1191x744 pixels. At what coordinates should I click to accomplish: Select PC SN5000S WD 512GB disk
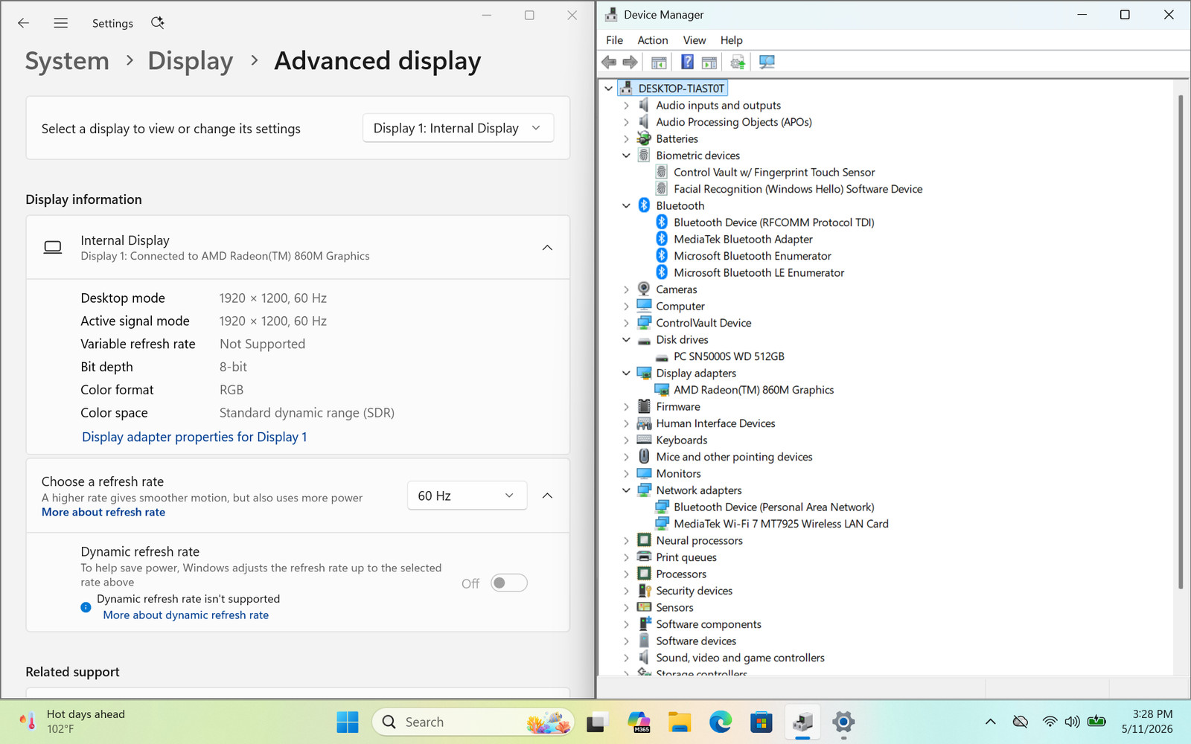click(x=729, y=356)
